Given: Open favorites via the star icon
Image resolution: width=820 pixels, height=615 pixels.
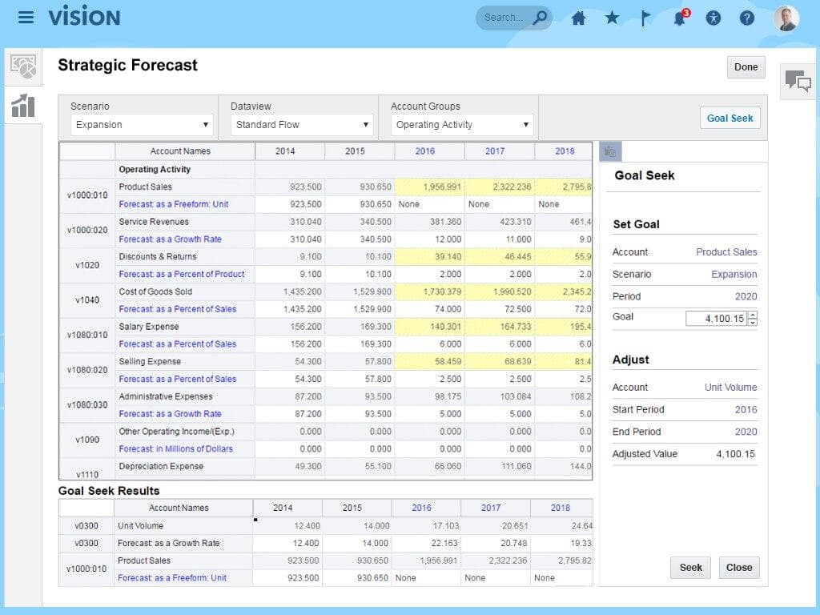Looking at the screenshot, I should (x=612, y=17).
